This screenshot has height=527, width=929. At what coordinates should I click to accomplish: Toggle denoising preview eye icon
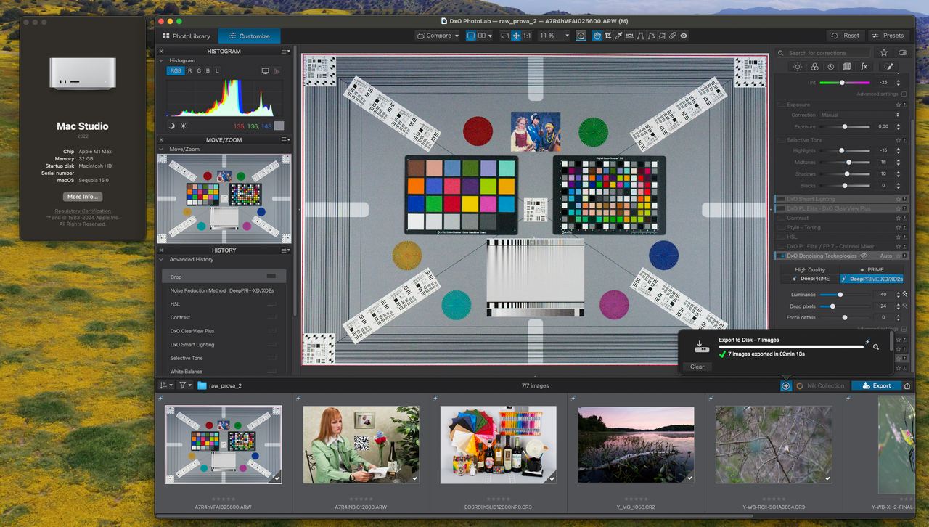coord(864,256)
